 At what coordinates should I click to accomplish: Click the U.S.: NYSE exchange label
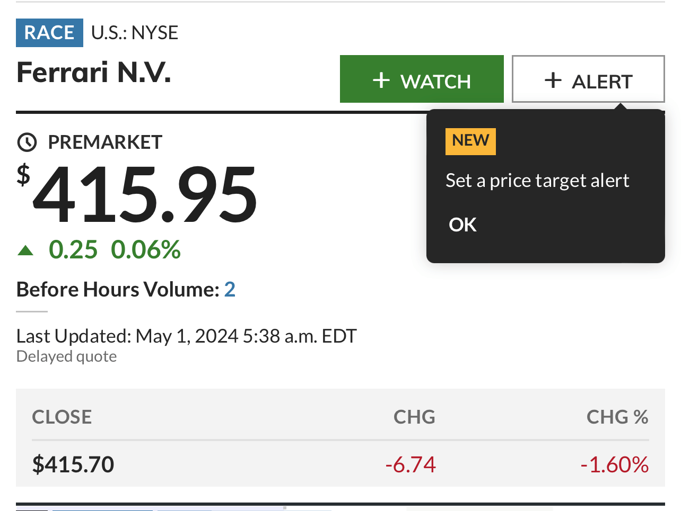click(x=135, y=33)
